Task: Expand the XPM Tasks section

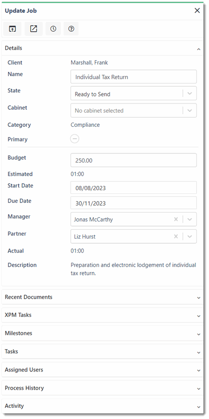Action: pos(103,315)
